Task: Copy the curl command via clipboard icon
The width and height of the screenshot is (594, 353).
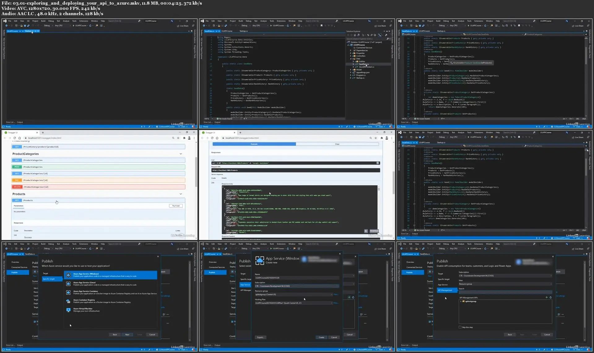Action: 378,163
